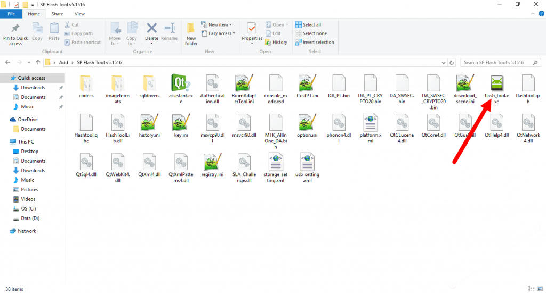Open Quick Access Toolbar customize dropdown
Screen dimensions: 546x294
pyautogui.click(x=33, y=5)
